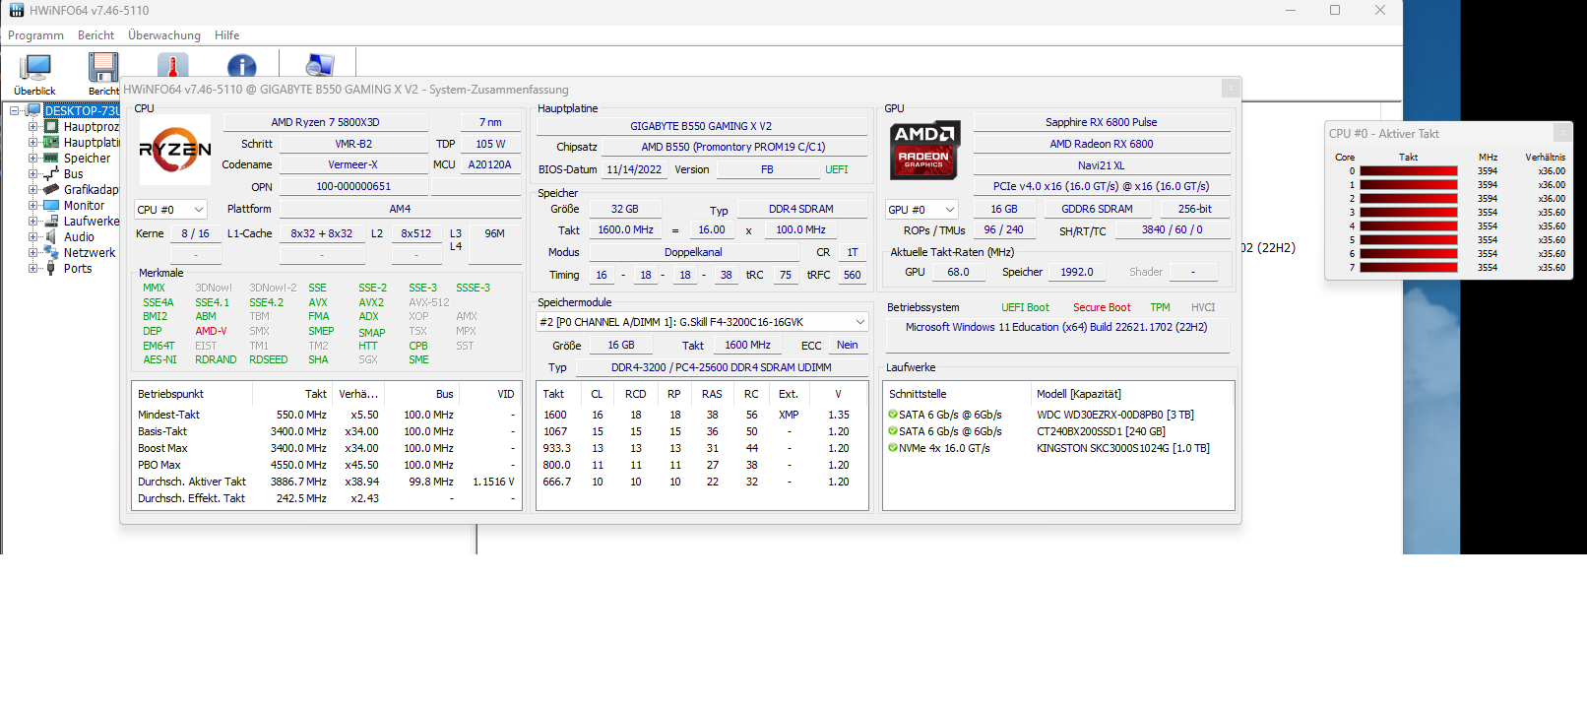Click the Core 7 clock bar
The width and height of the screenshot is (1587, 709).
pos(1409,268)
